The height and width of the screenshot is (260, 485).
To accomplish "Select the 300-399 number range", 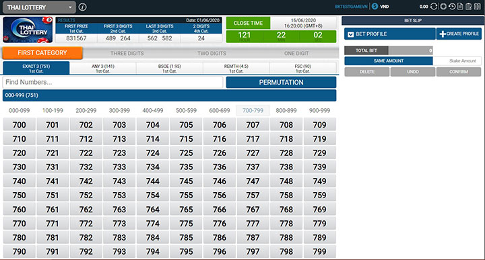I will 119,110.
